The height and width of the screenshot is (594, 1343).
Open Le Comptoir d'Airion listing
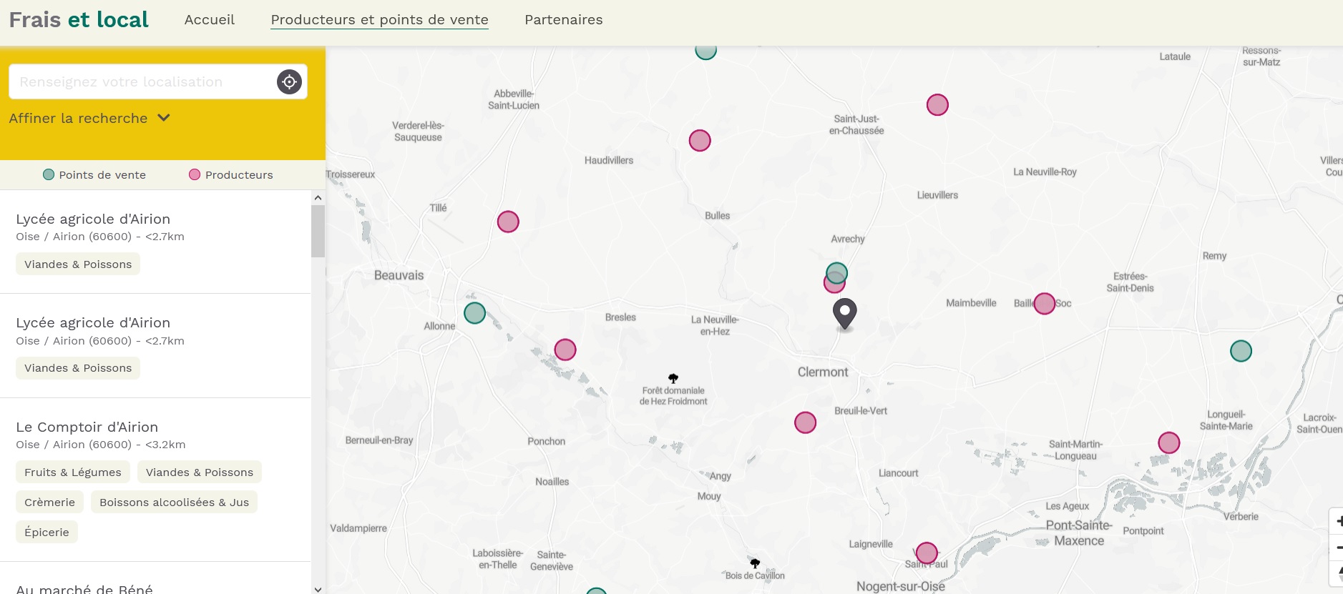point(87,427)
